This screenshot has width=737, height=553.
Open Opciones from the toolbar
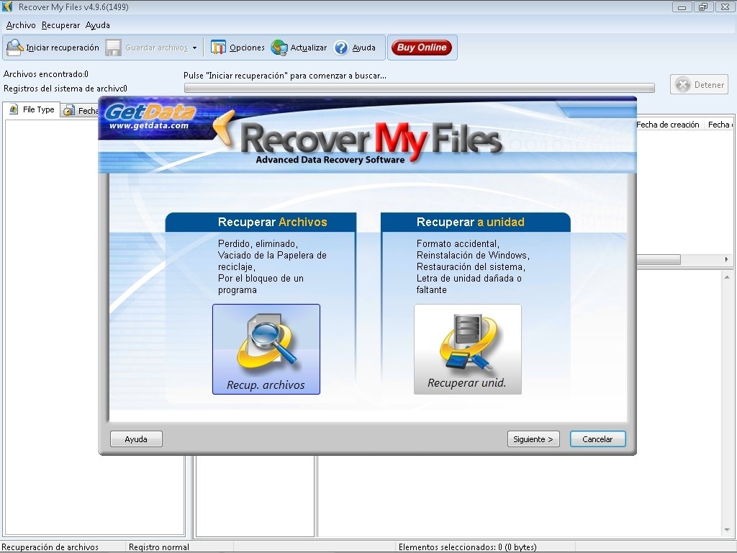[x=238, y=48]
